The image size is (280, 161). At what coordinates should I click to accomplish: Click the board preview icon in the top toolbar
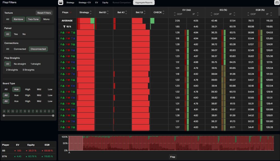click(x=61, y=2)
